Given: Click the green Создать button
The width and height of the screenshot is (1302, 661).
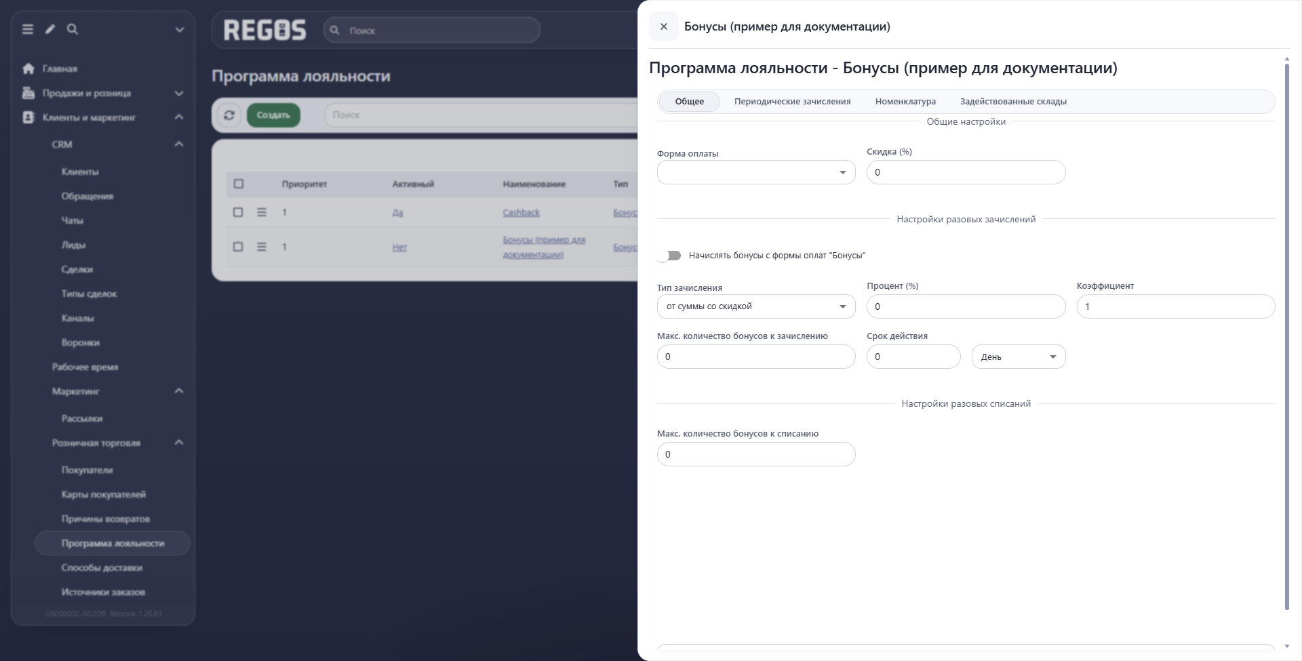Looking at the screenshot, I should coord(273,115).
